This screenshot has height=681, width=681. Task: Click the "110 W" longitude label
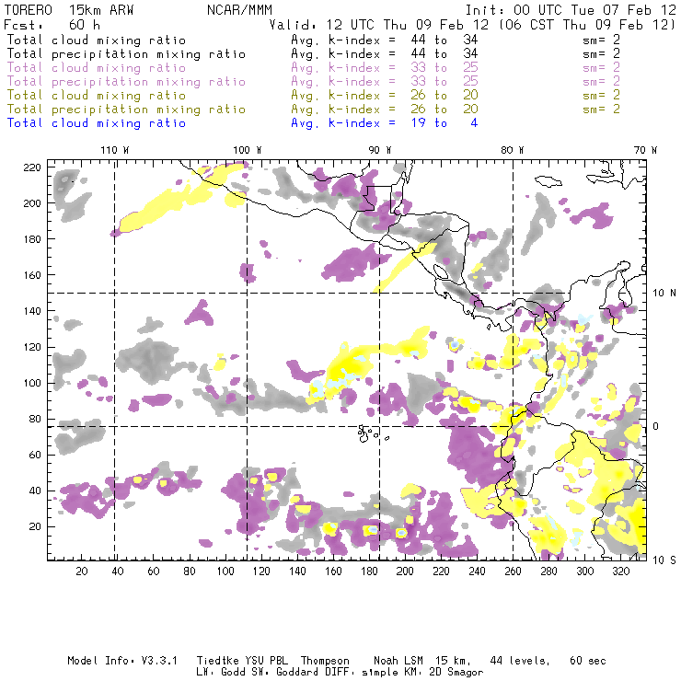[x=115, y=150]
